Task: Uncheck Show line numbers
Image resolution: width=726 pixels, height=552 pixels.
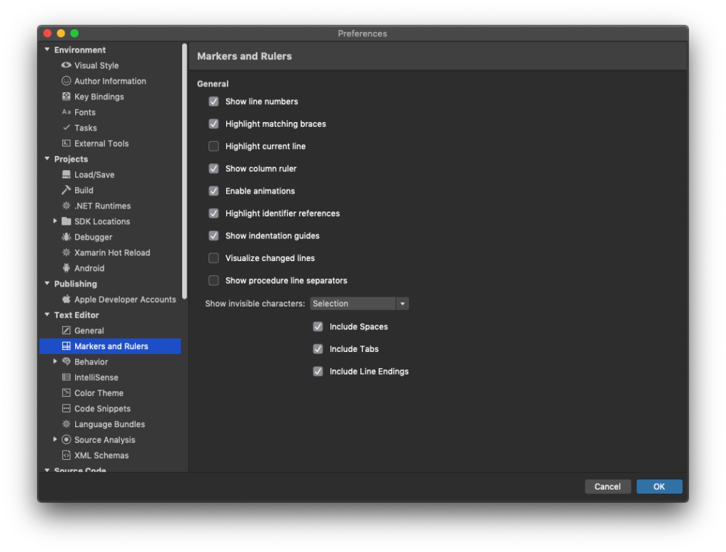Action: pyautogui.click(x=213, y=101)
